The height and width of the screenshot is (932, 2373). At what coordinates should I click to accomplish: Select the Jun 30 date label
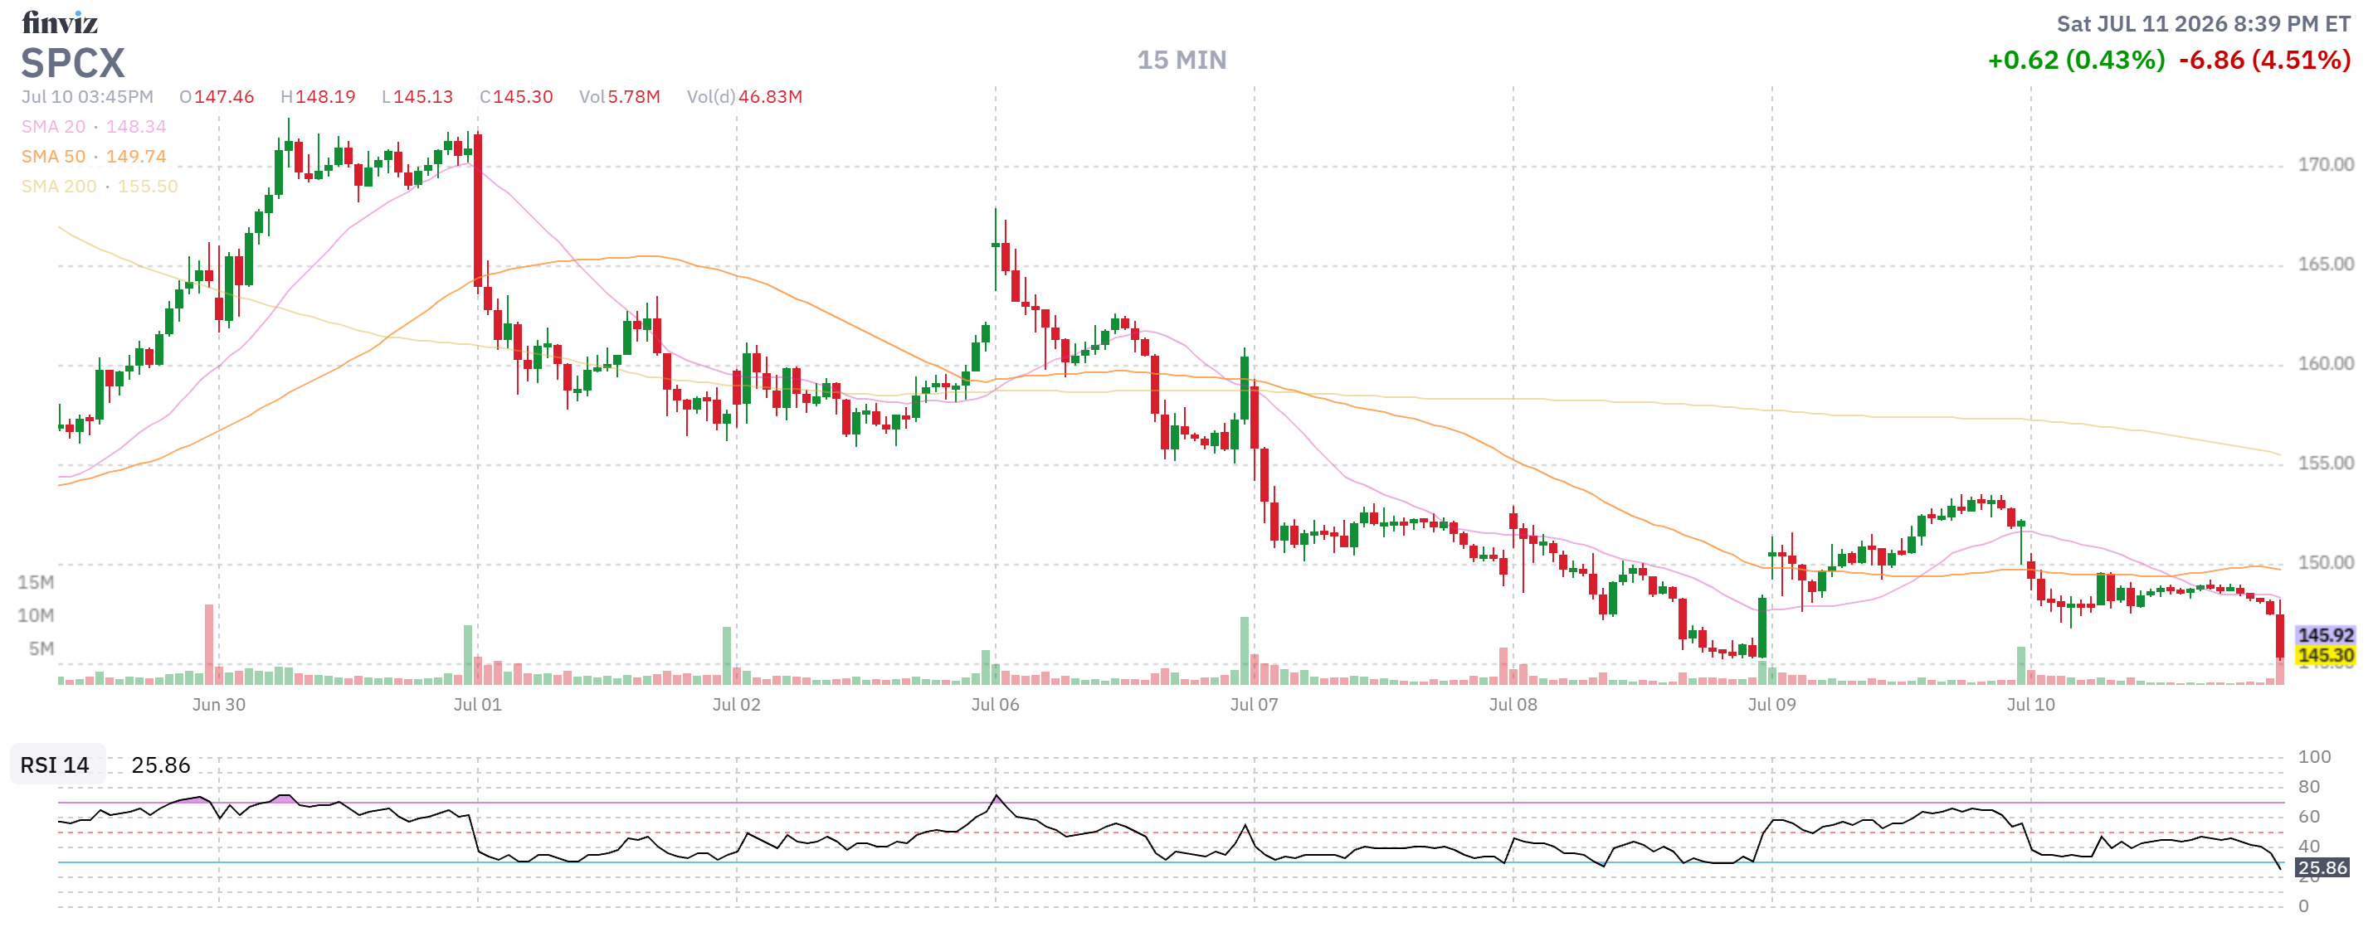point(218,705)
